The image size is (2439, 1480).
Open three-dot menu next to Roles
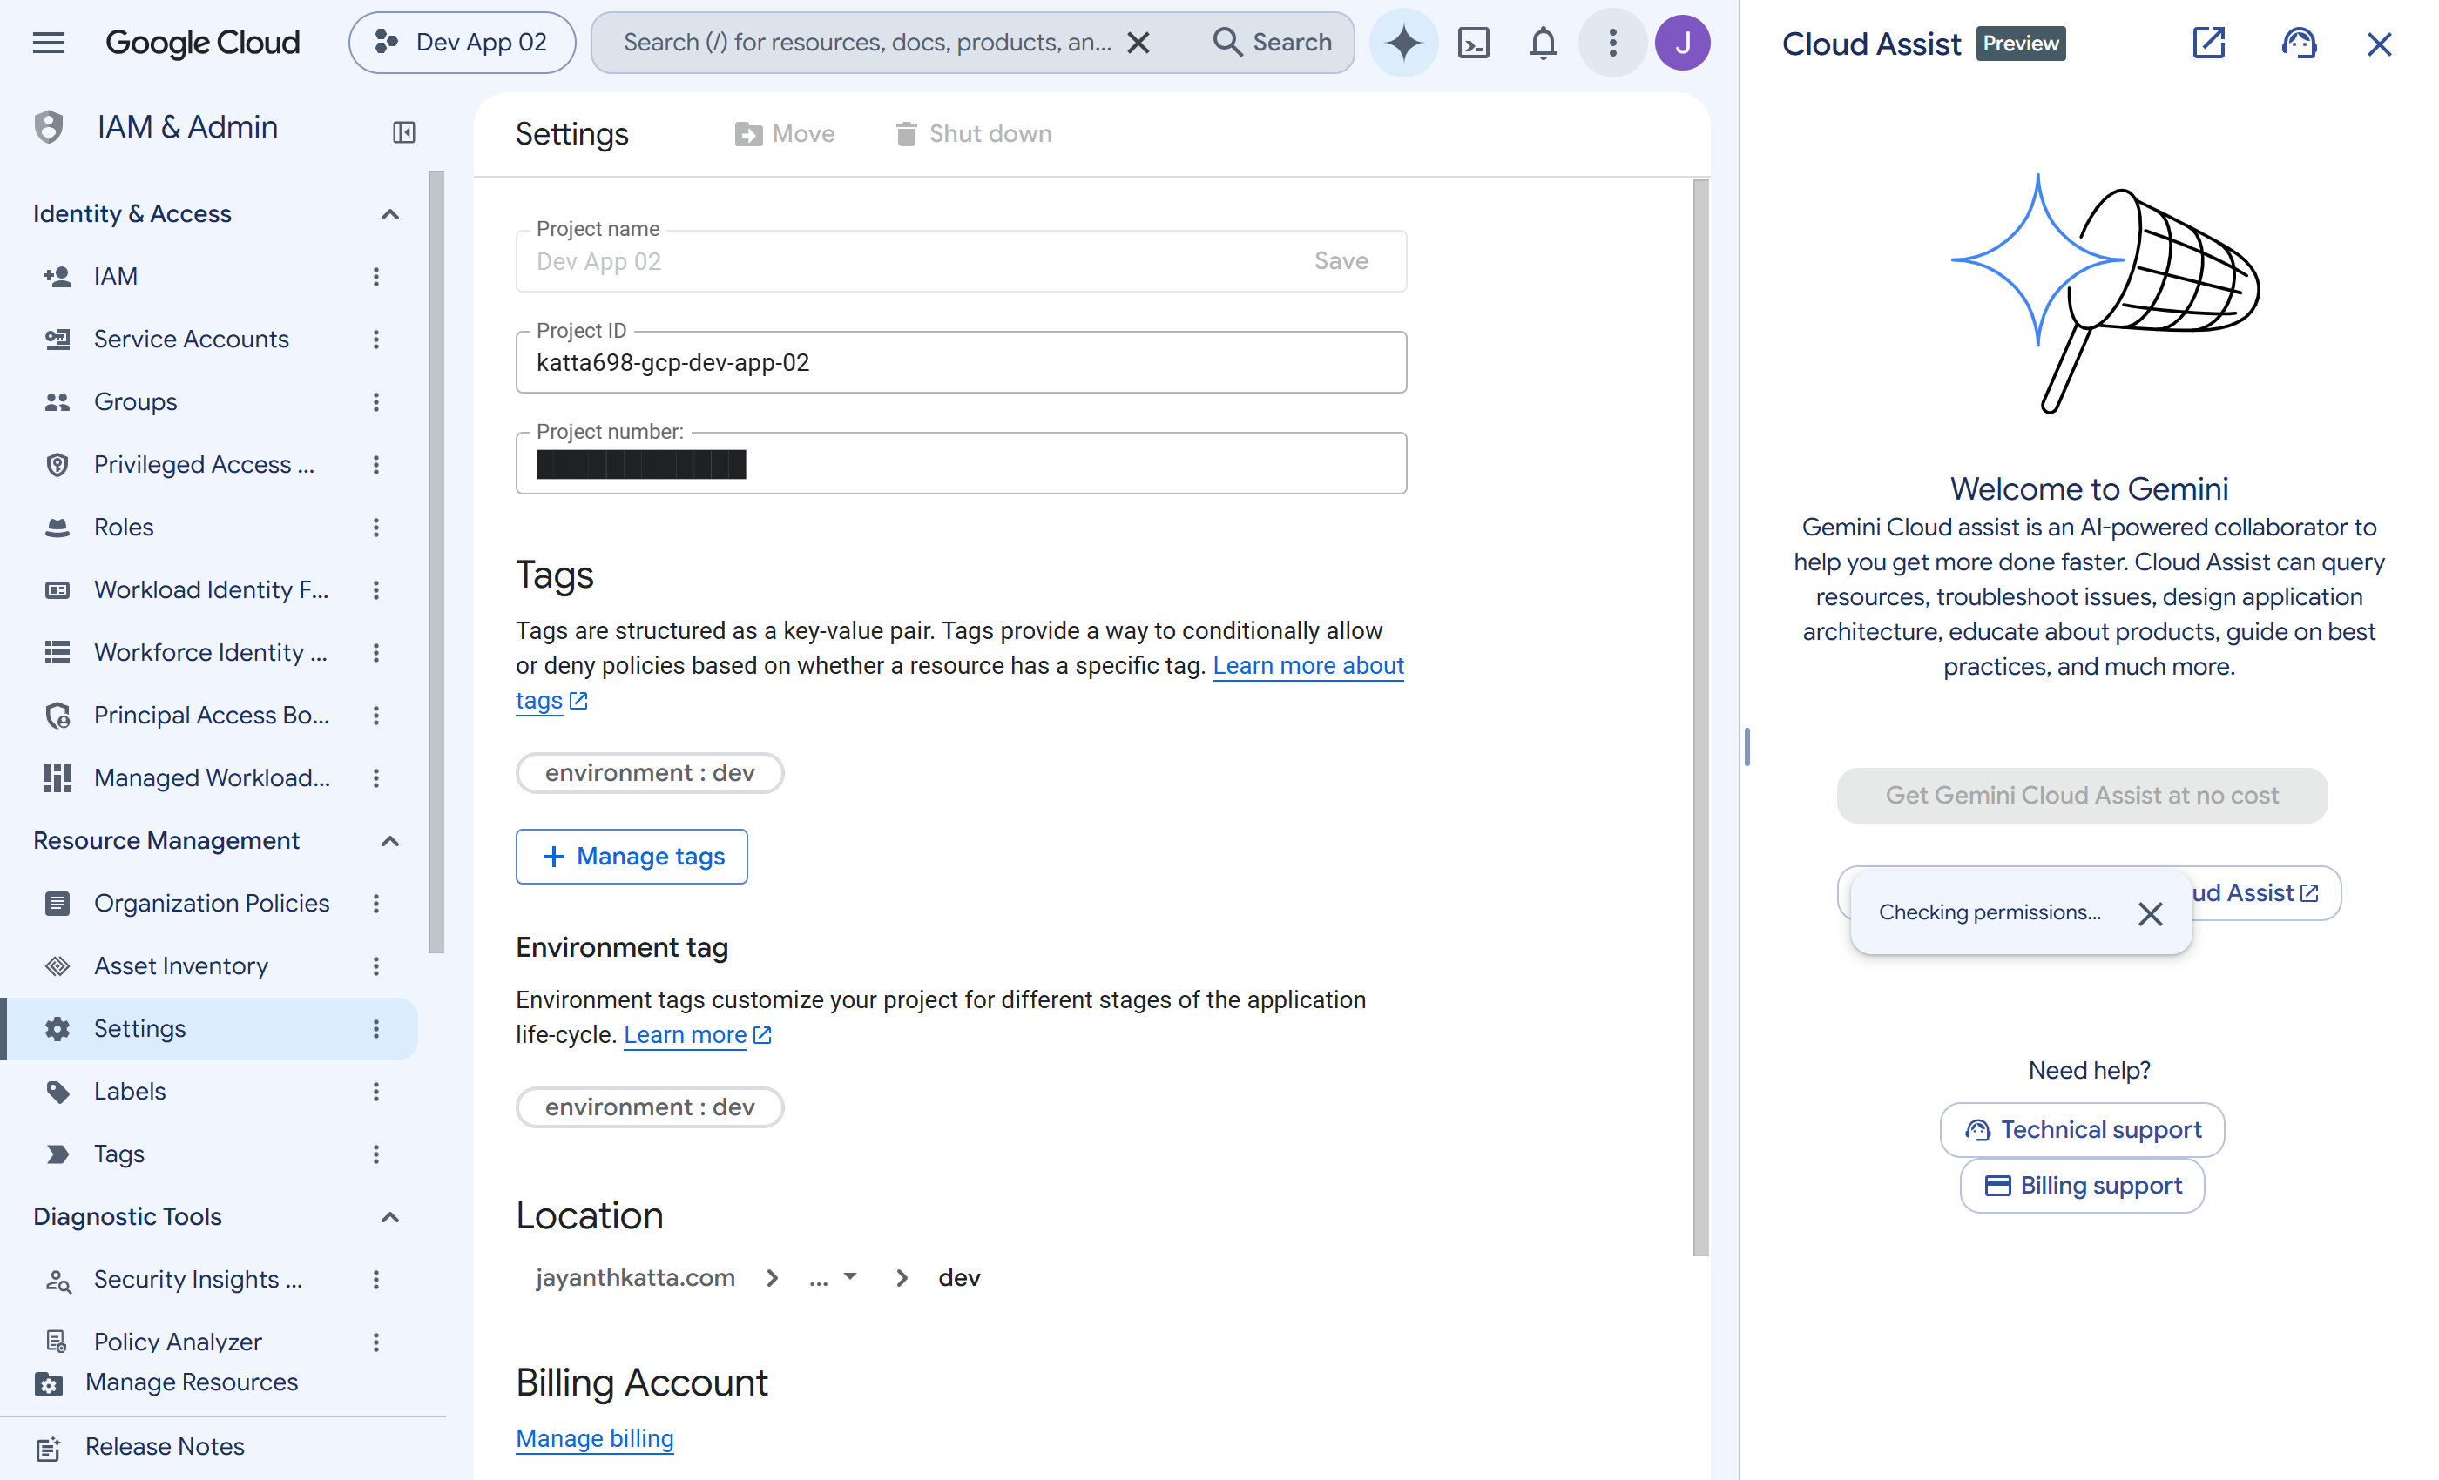(x=376, y=528)
